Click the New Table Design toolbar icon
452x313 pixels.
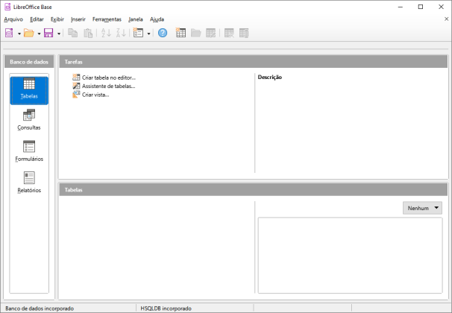point(181,33)
